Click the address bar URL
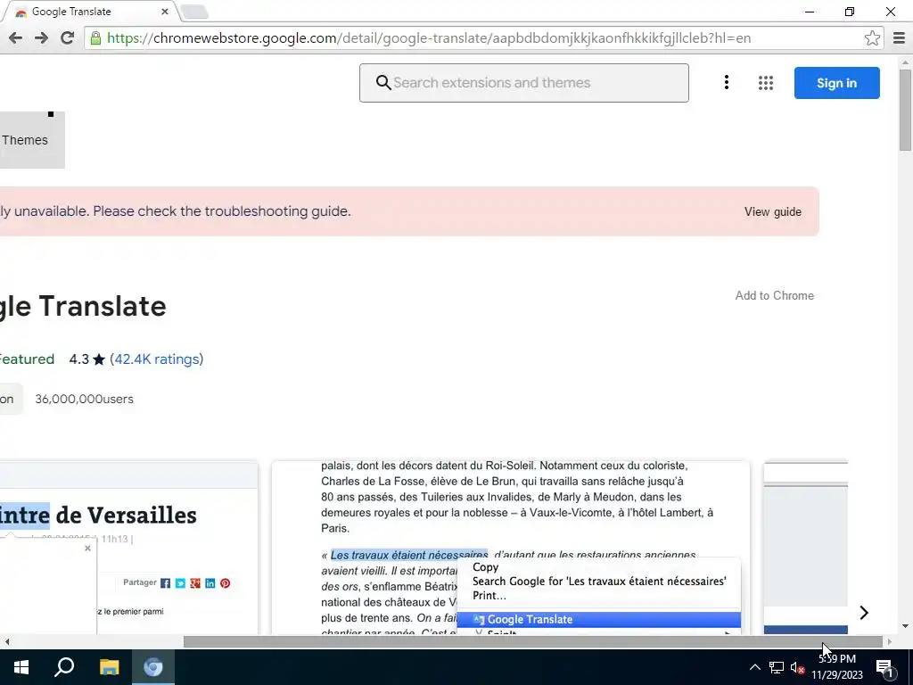Screen dimensions: 913x685 (429, 38)
